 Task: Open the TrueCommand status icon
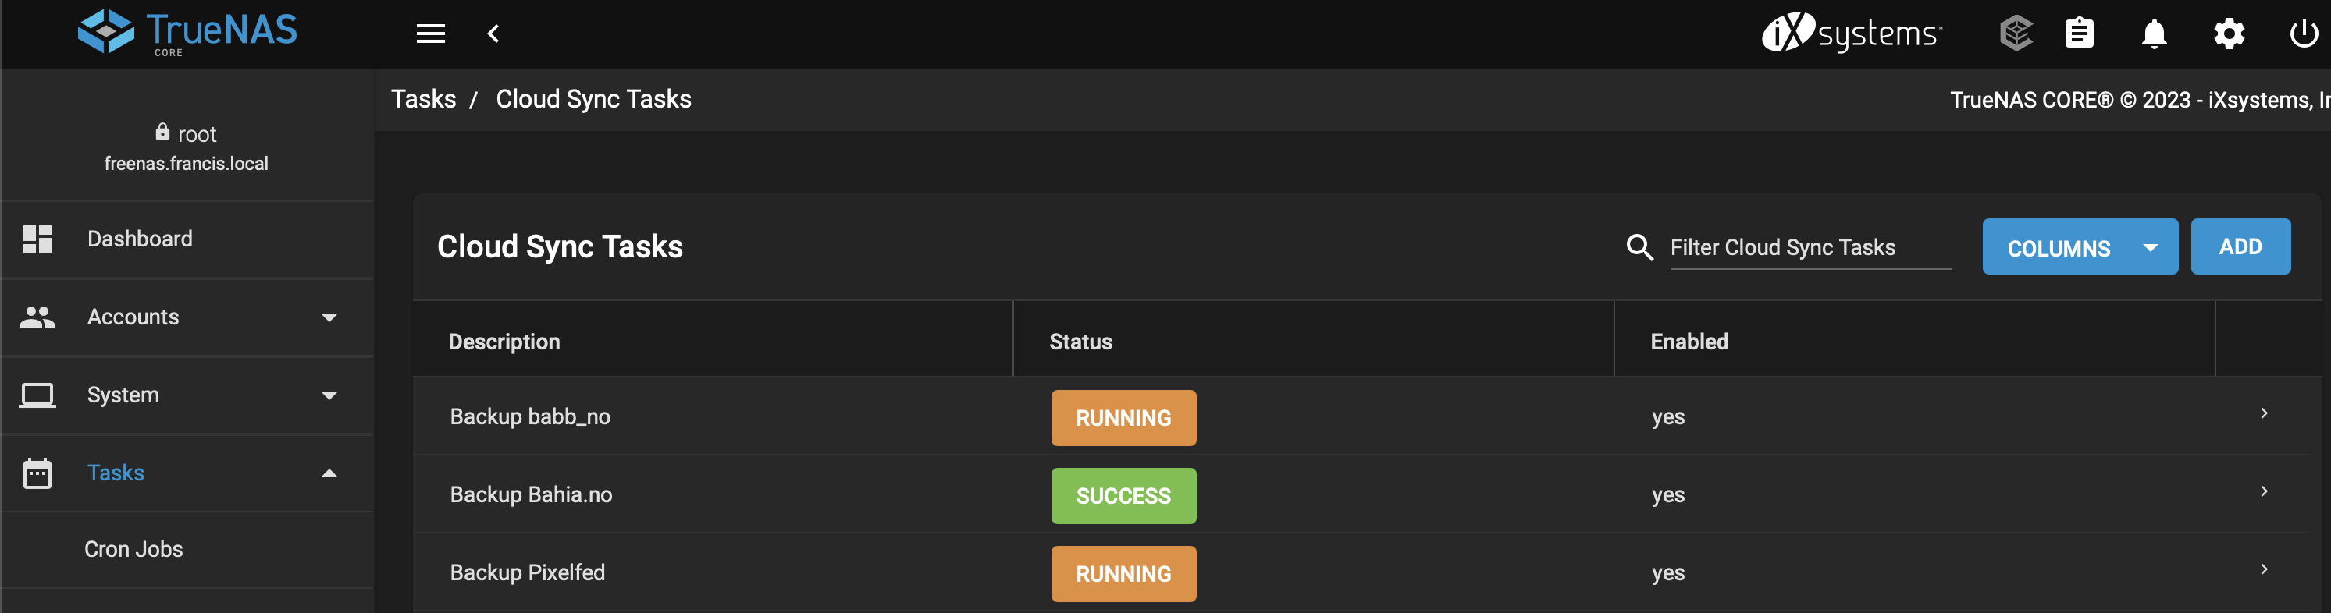(x=2015, y=34)
